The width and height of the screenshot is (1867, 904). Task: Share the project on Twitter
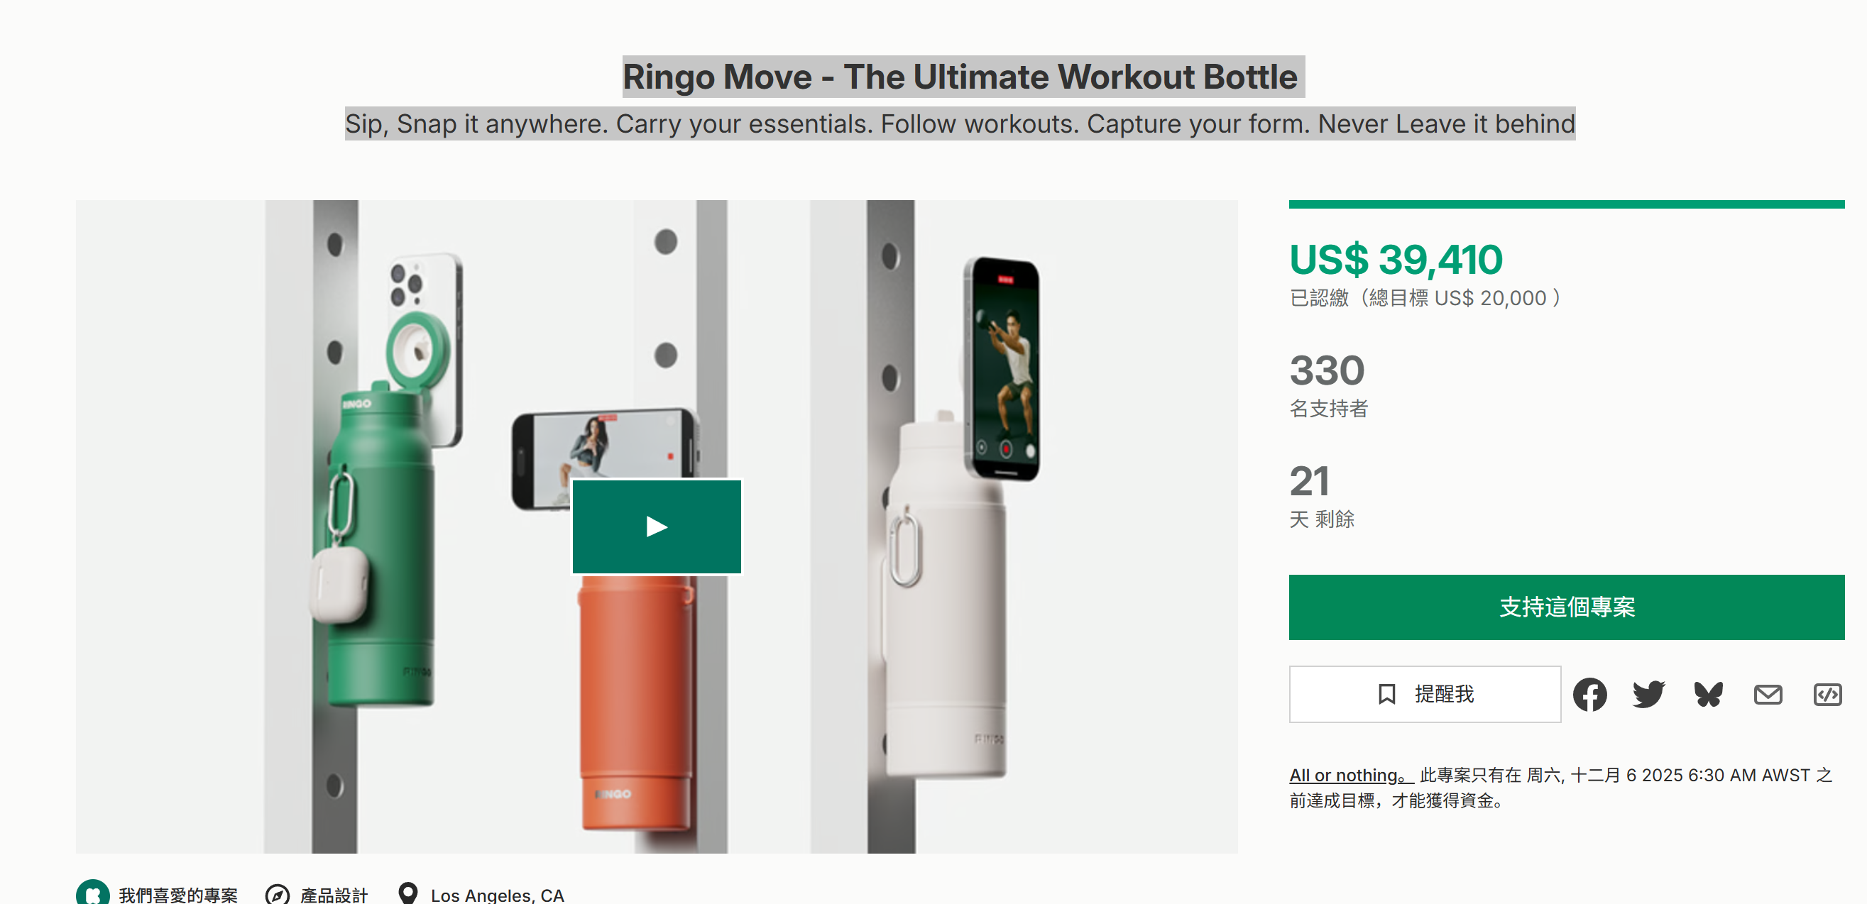[x=1649, y=695]
